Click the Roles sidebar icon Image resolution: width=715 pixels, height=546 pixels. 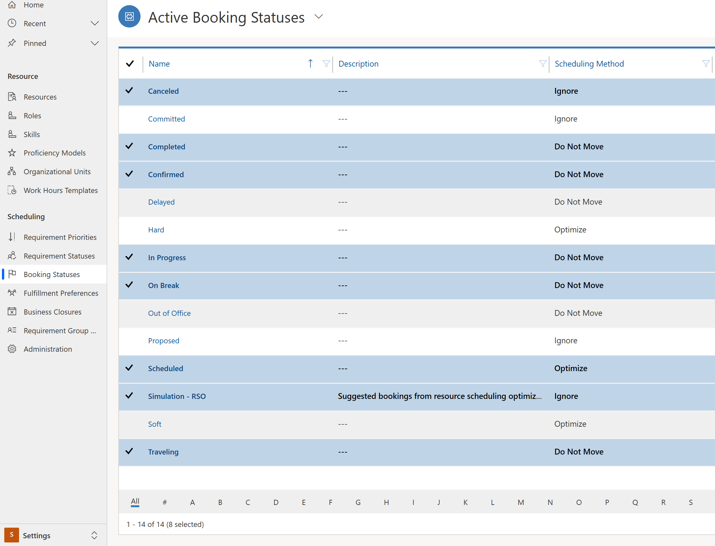click(12, 115)
